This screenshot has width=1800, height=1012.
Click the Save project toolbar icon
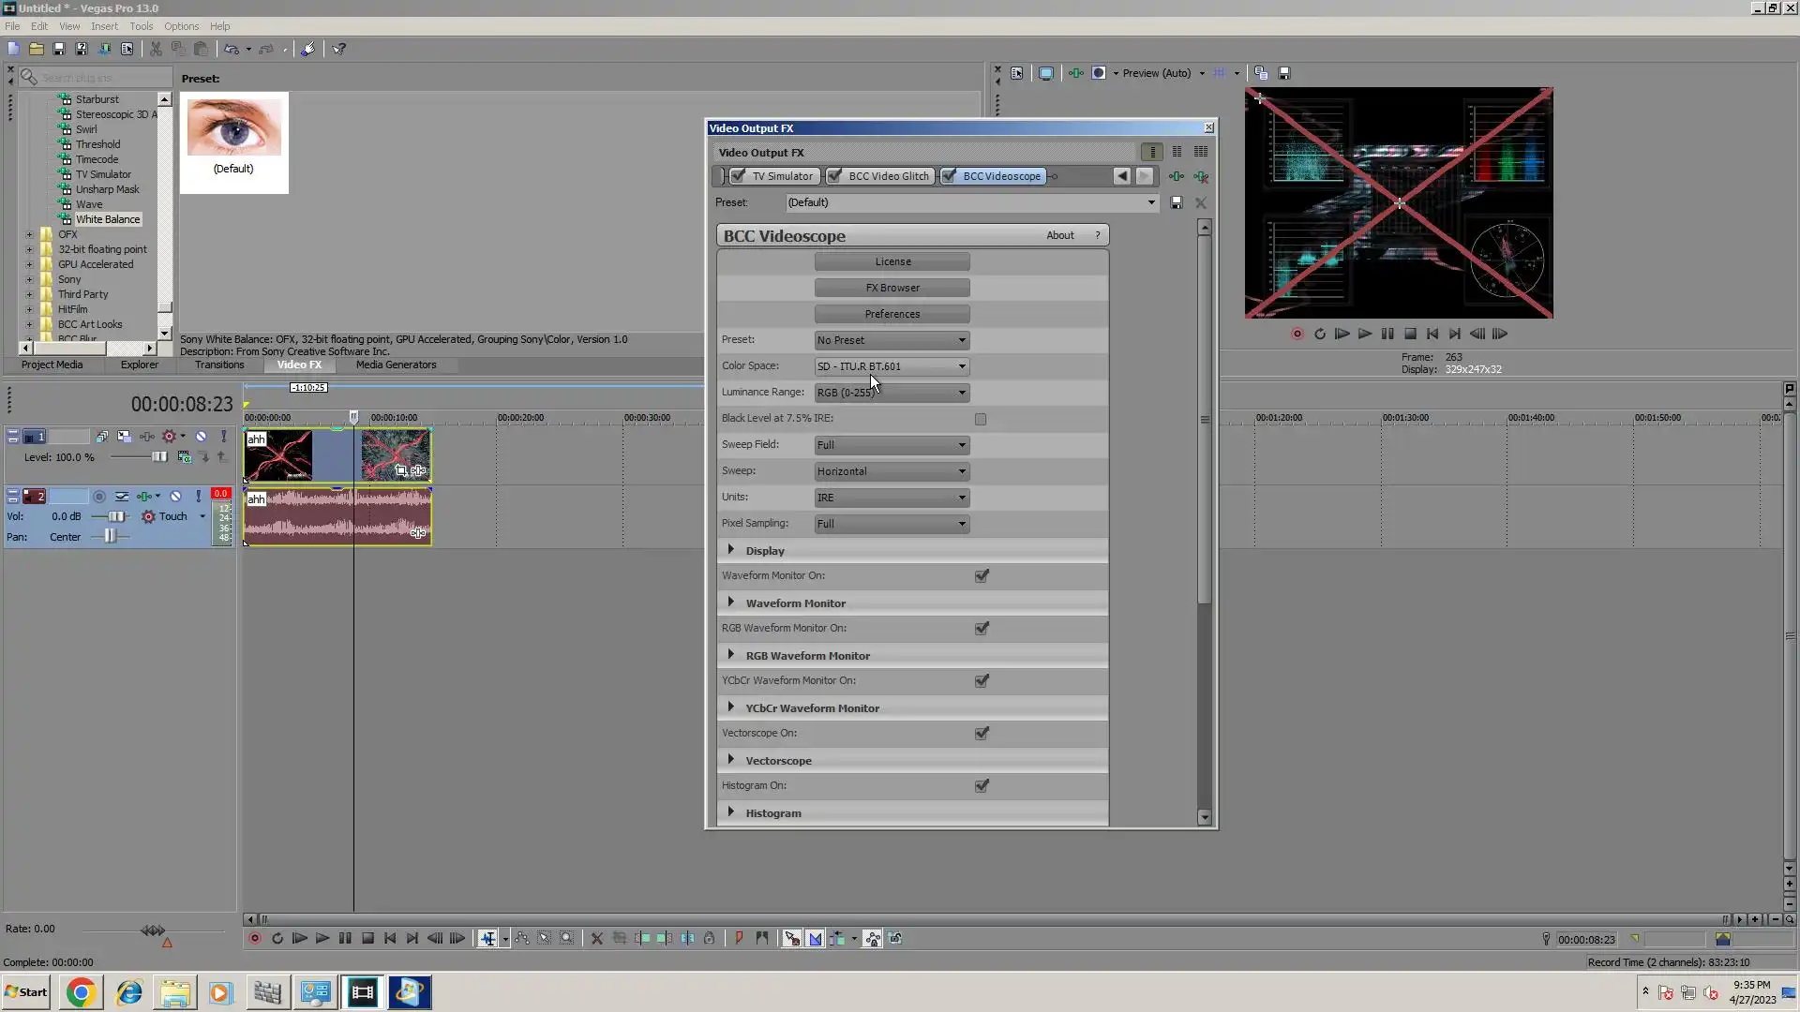[x=59, y=49]
